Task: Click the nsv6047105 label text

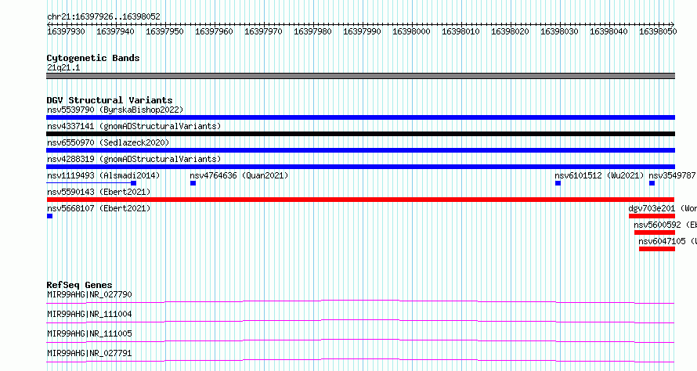Action: click(663, 241)
